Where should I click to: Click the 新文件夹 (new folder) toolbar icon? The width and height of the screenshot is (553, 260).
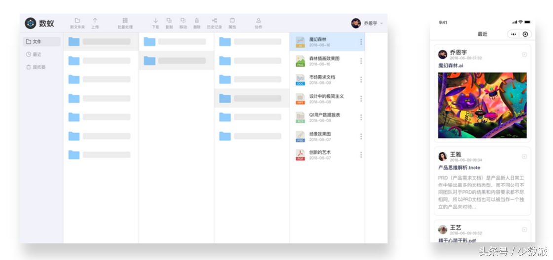coord(77,20)
